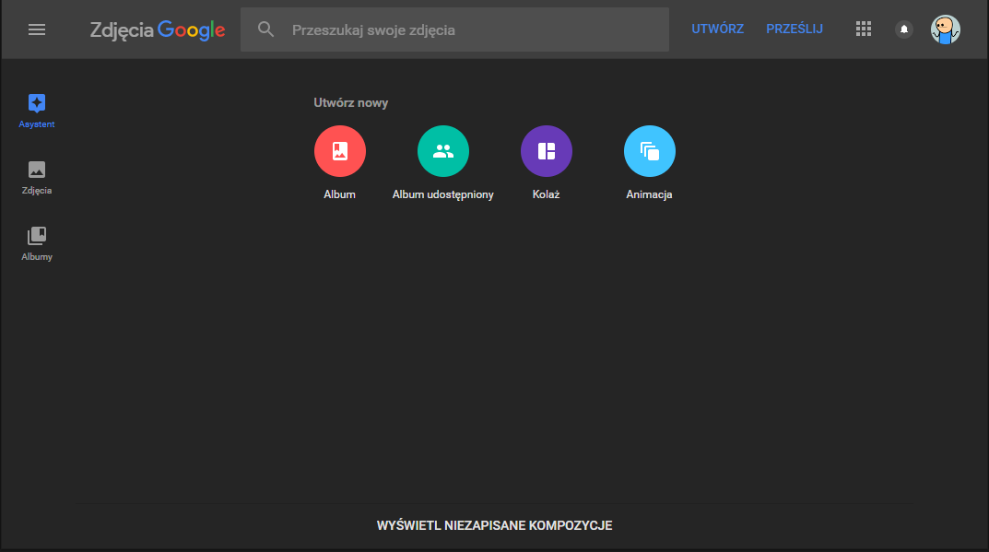Click the Zdjęcia Google logo
This screenshot has height=552, width=989.
[x=158, y=29]
